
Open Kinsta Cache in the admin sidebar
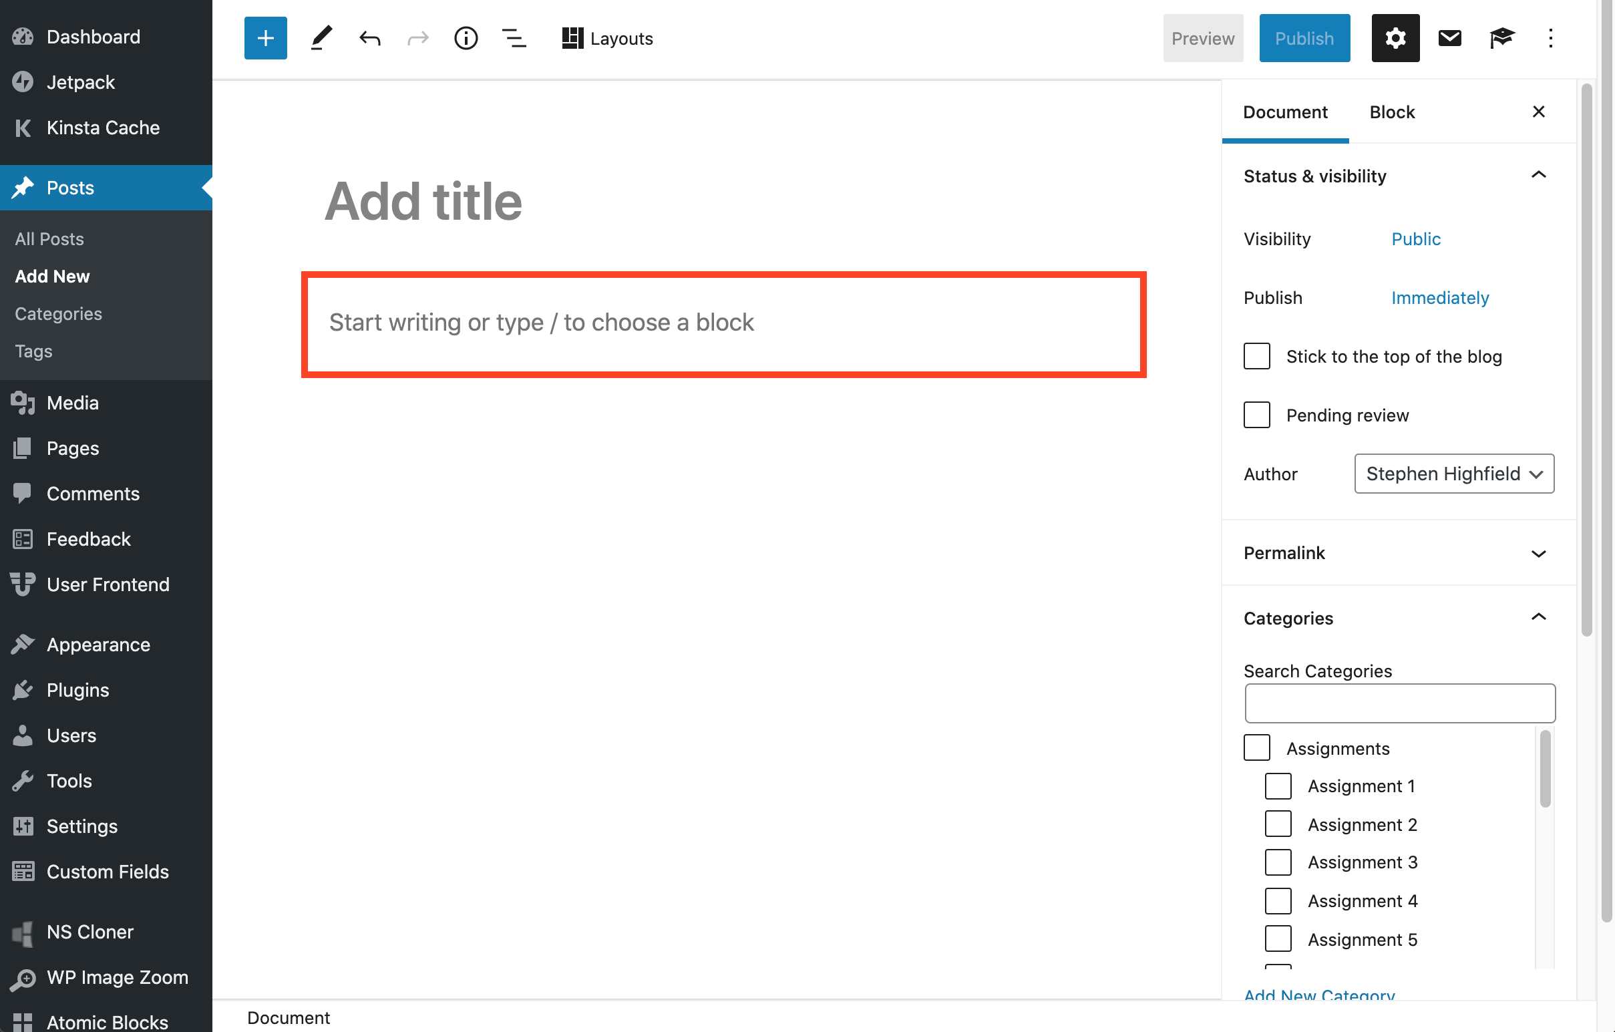coord(106,128)
